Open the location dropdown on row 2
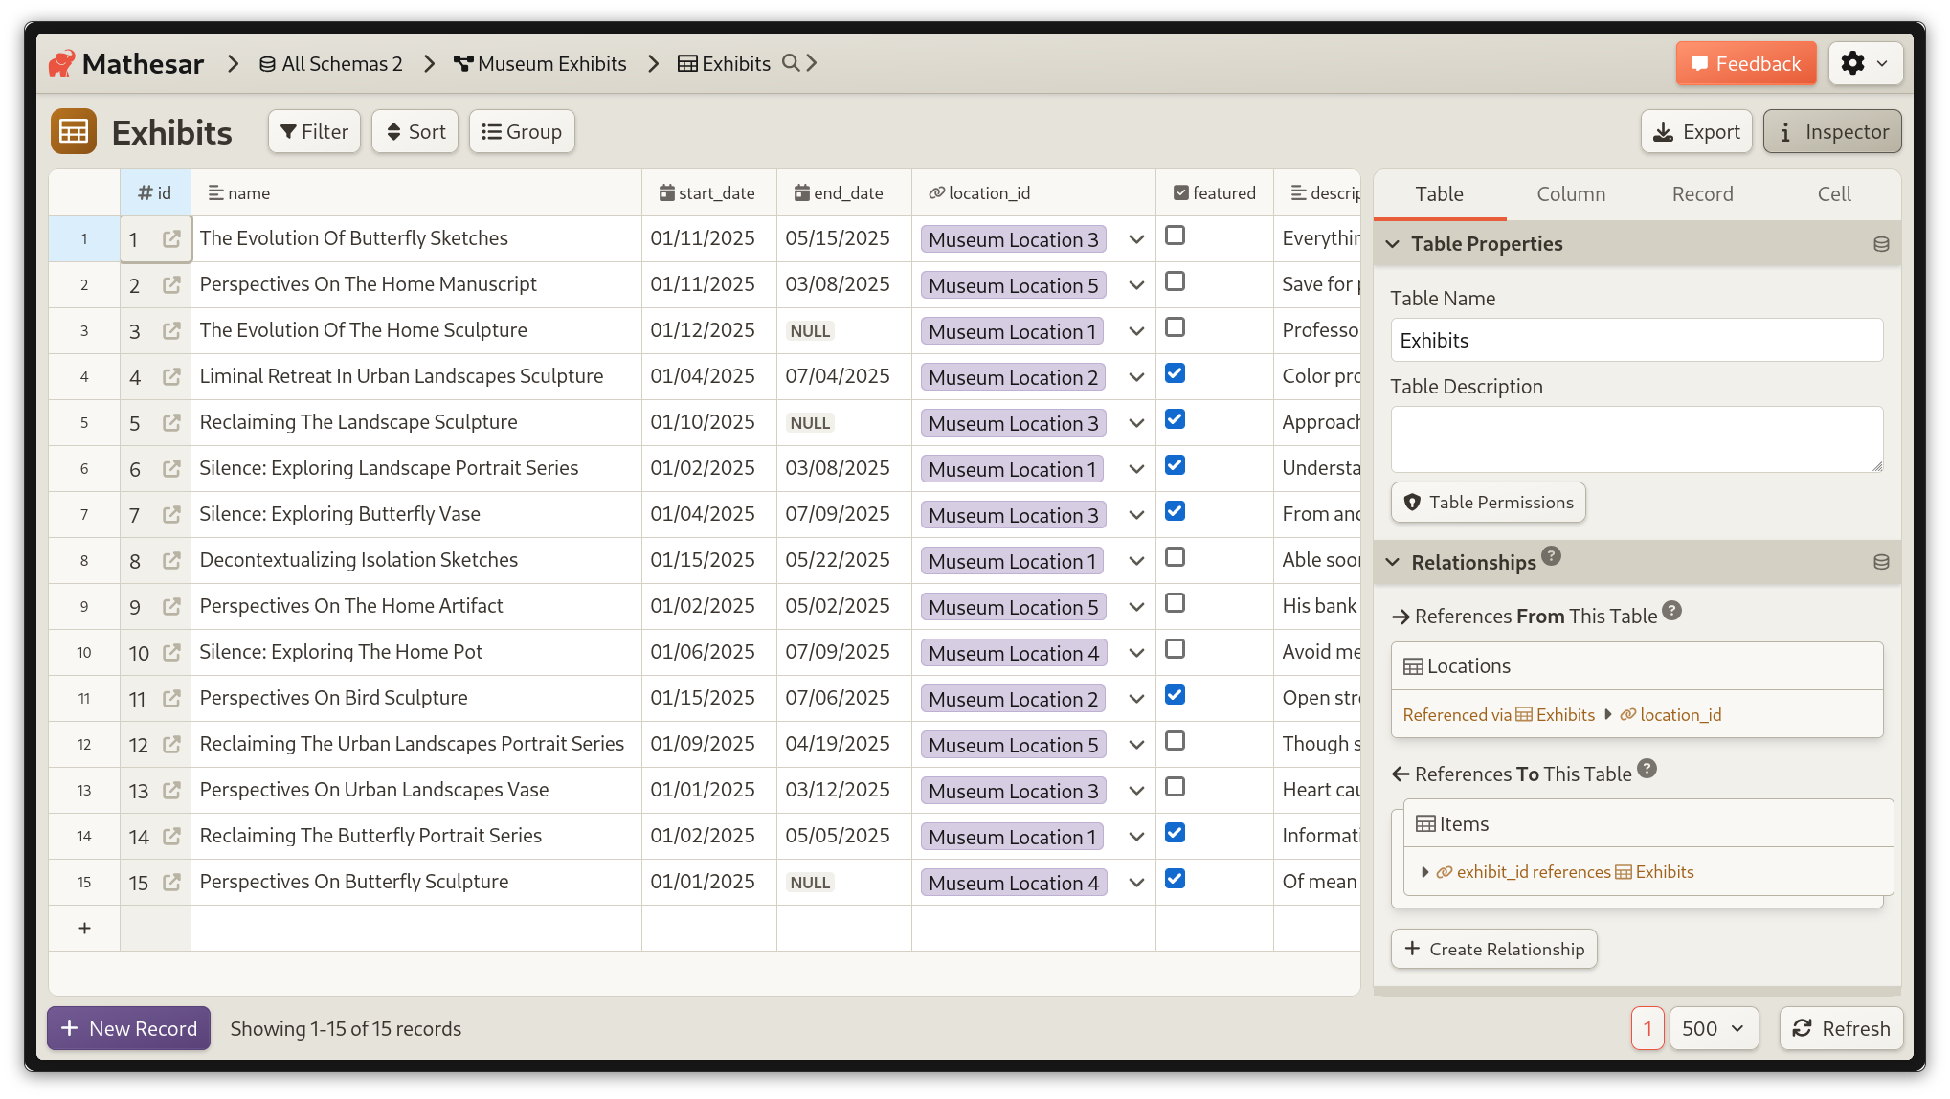Viewport: 1950px width, 1099px height. (x=1135, y=285)
